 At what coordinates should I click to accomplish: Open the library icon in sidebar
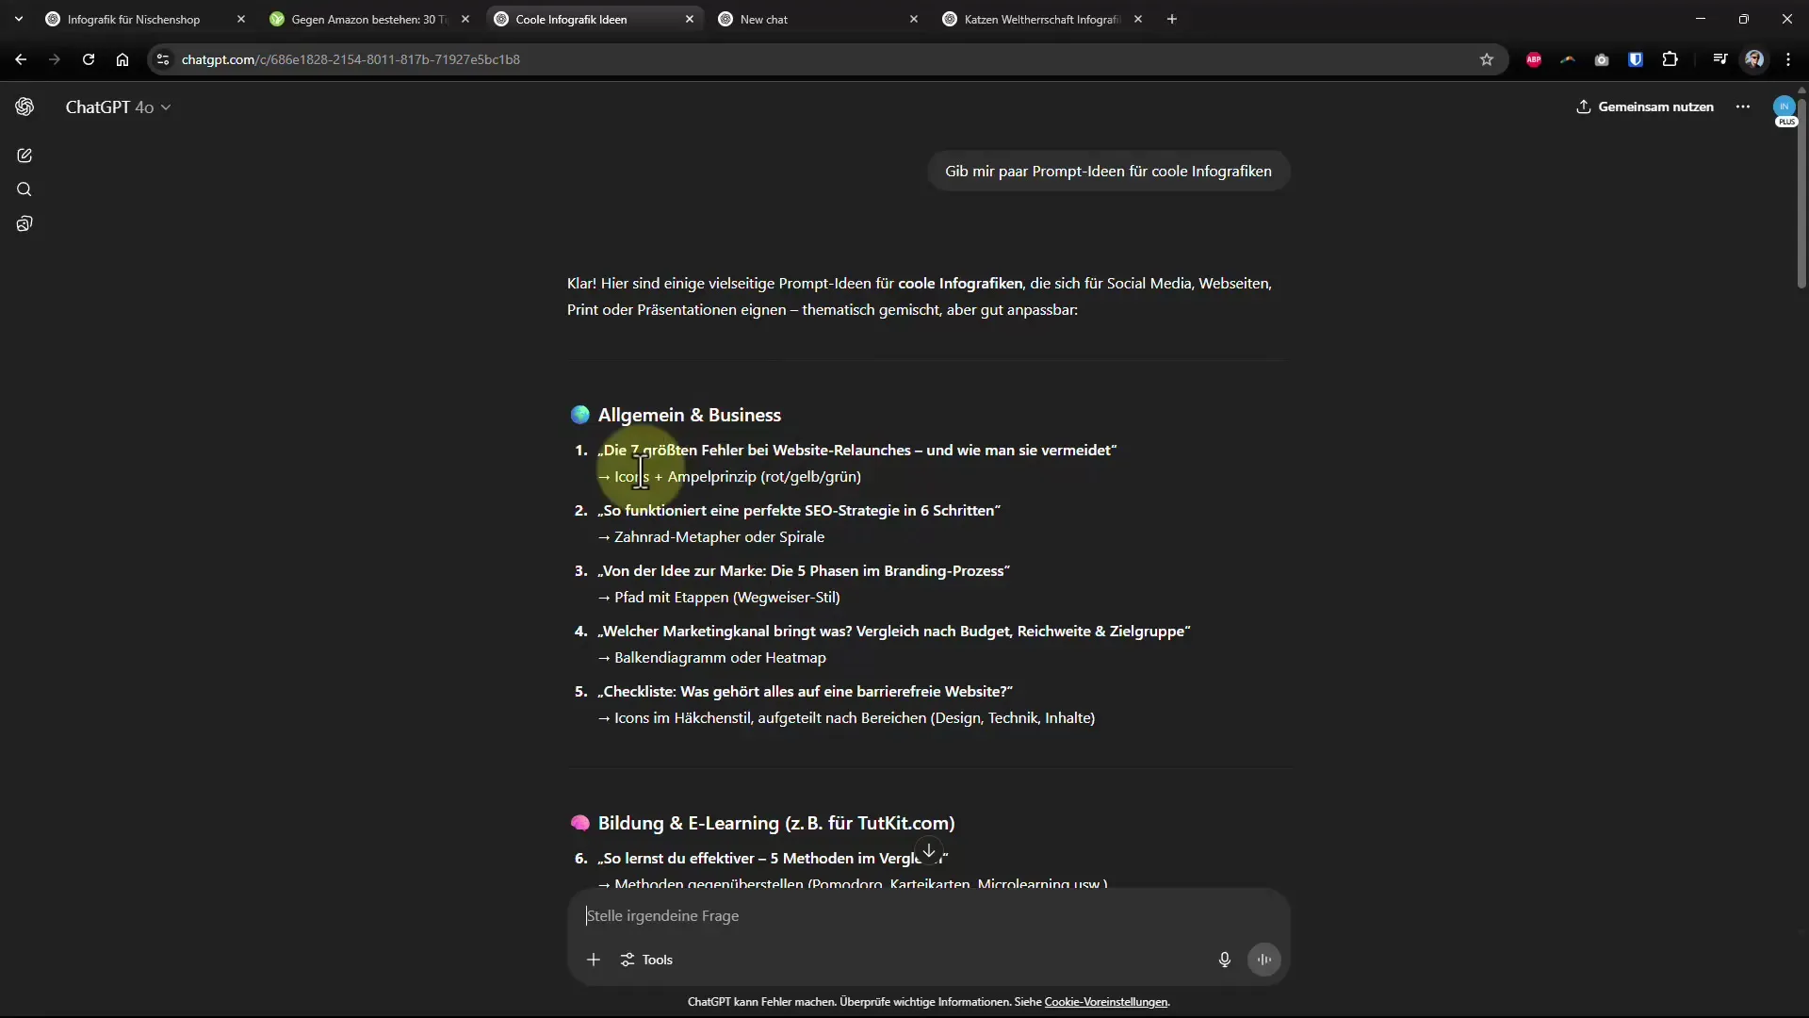[x=24, y=223]
